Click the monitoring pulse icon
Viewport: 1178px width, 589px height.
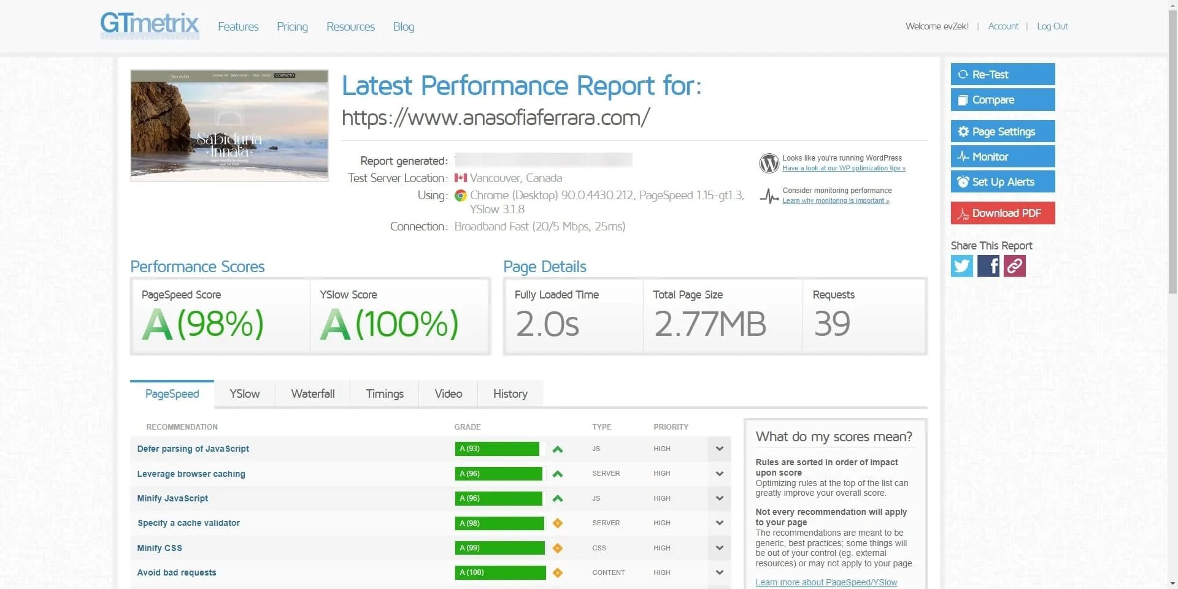(769, 196)
